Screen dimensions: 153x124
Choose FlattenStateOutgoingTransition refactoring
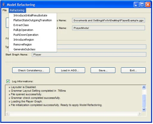pyautogui.click(x=33, y=20)
